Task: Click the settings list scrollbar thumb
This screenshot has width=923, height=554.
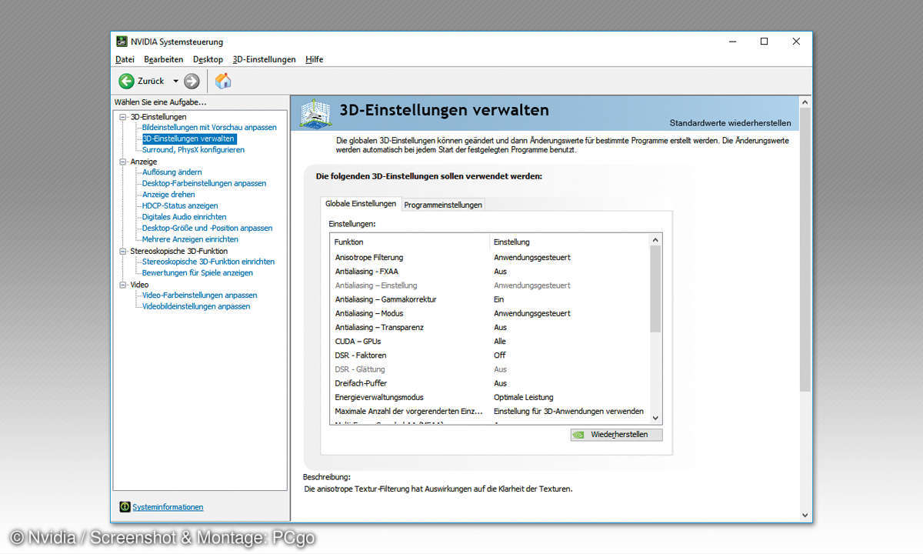Action: (655, 289)
